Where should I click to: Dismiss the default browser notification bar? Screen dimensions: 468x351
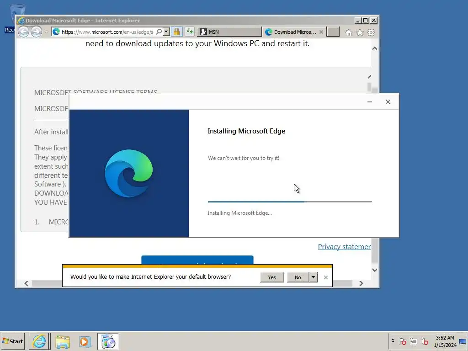pos(325,277)
